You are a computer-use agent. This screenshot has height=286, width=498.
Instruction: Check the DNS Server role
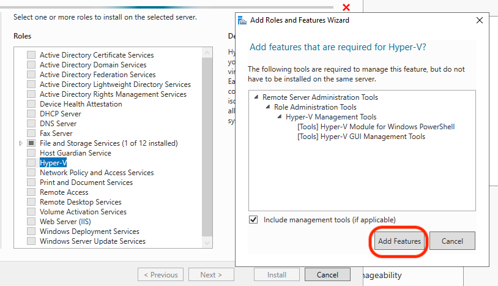click(x=31, y=123)
